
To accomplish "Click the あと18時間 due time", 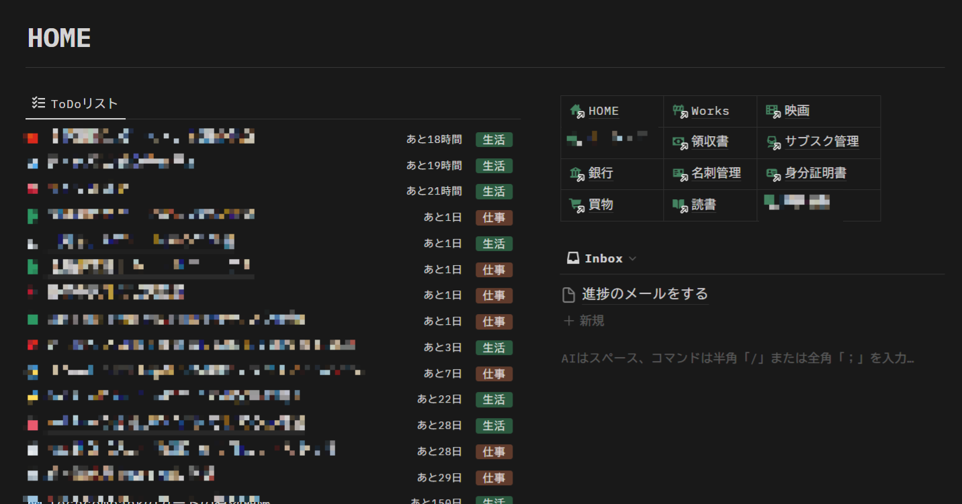I will pyautogui.click(x=434, y=140).
